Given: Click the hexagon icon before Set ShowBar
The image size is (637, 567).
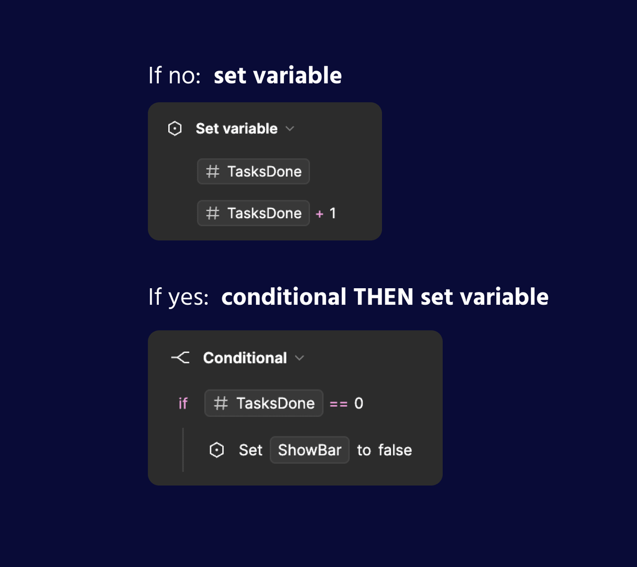Looking at the screenshot, I should 217,450.
